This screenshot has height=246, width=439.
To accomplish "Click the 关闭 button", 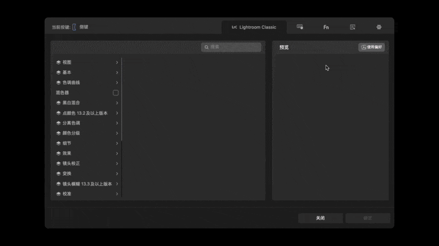I will coord(320,218).
